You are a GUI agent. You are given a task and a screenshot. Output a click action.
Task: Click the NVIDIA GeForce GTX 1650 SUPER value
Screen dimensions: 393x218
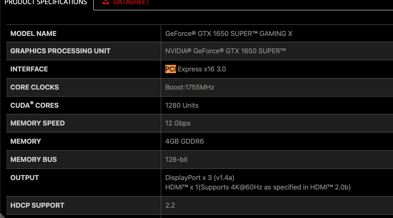tap(225, 51)
